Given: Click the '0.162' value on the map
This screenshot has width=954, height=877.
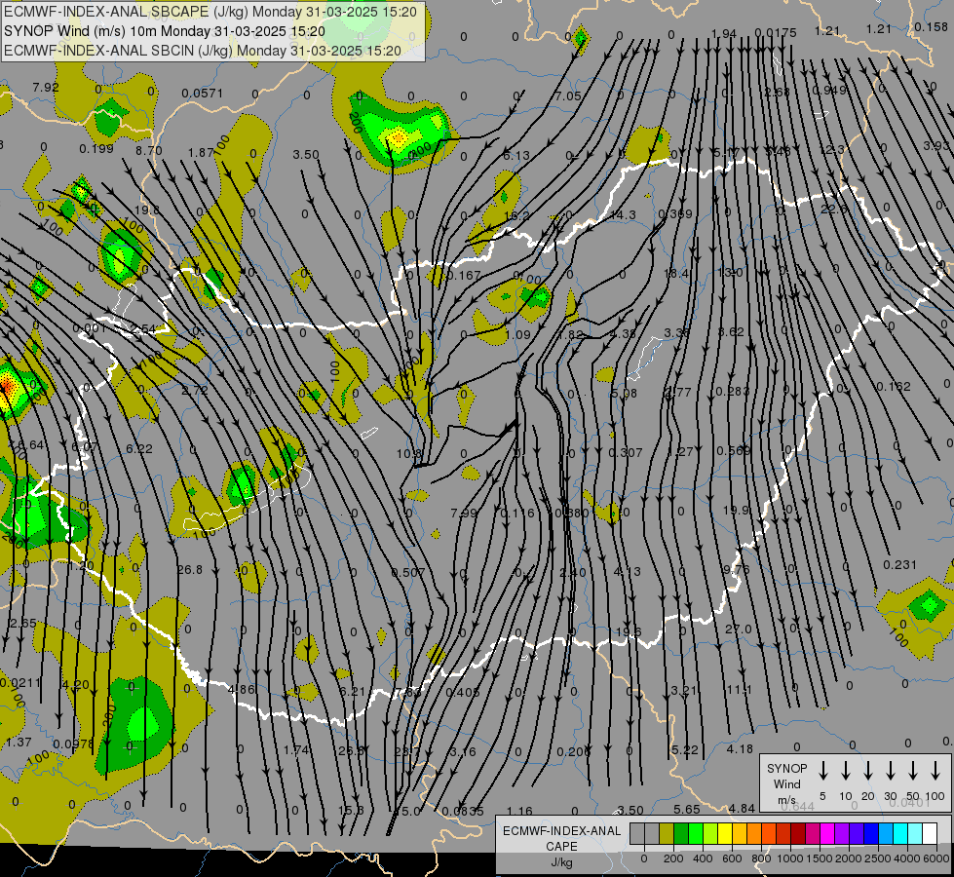Looking at the screenshot, I should (x=894, y=387).
